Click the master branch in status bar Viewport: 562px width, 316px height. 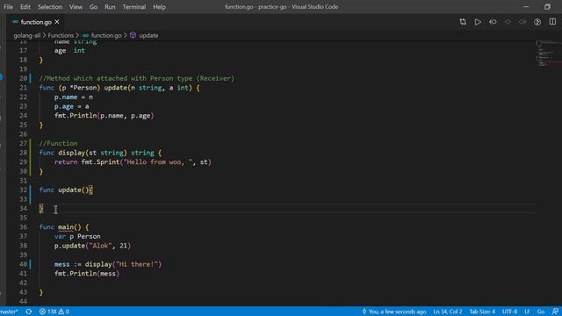[9, 312]
